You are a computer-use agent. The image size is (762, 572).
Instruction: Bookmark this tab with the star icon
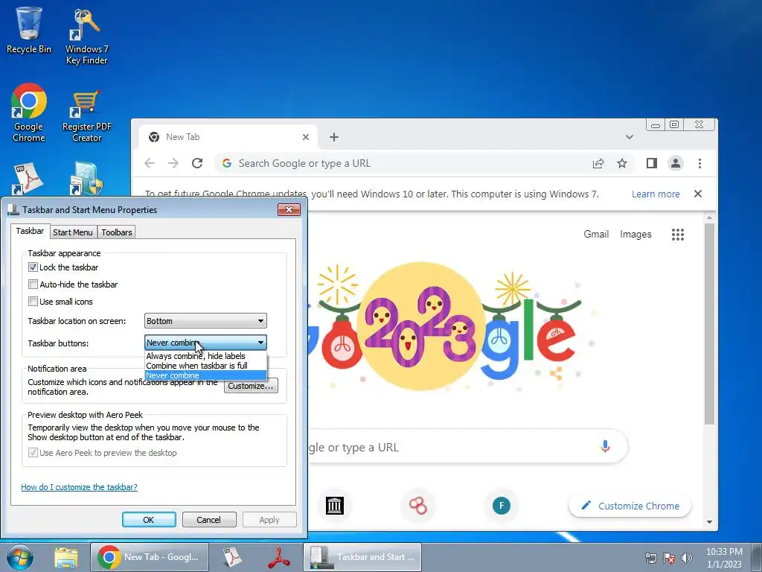click(622, 163)
